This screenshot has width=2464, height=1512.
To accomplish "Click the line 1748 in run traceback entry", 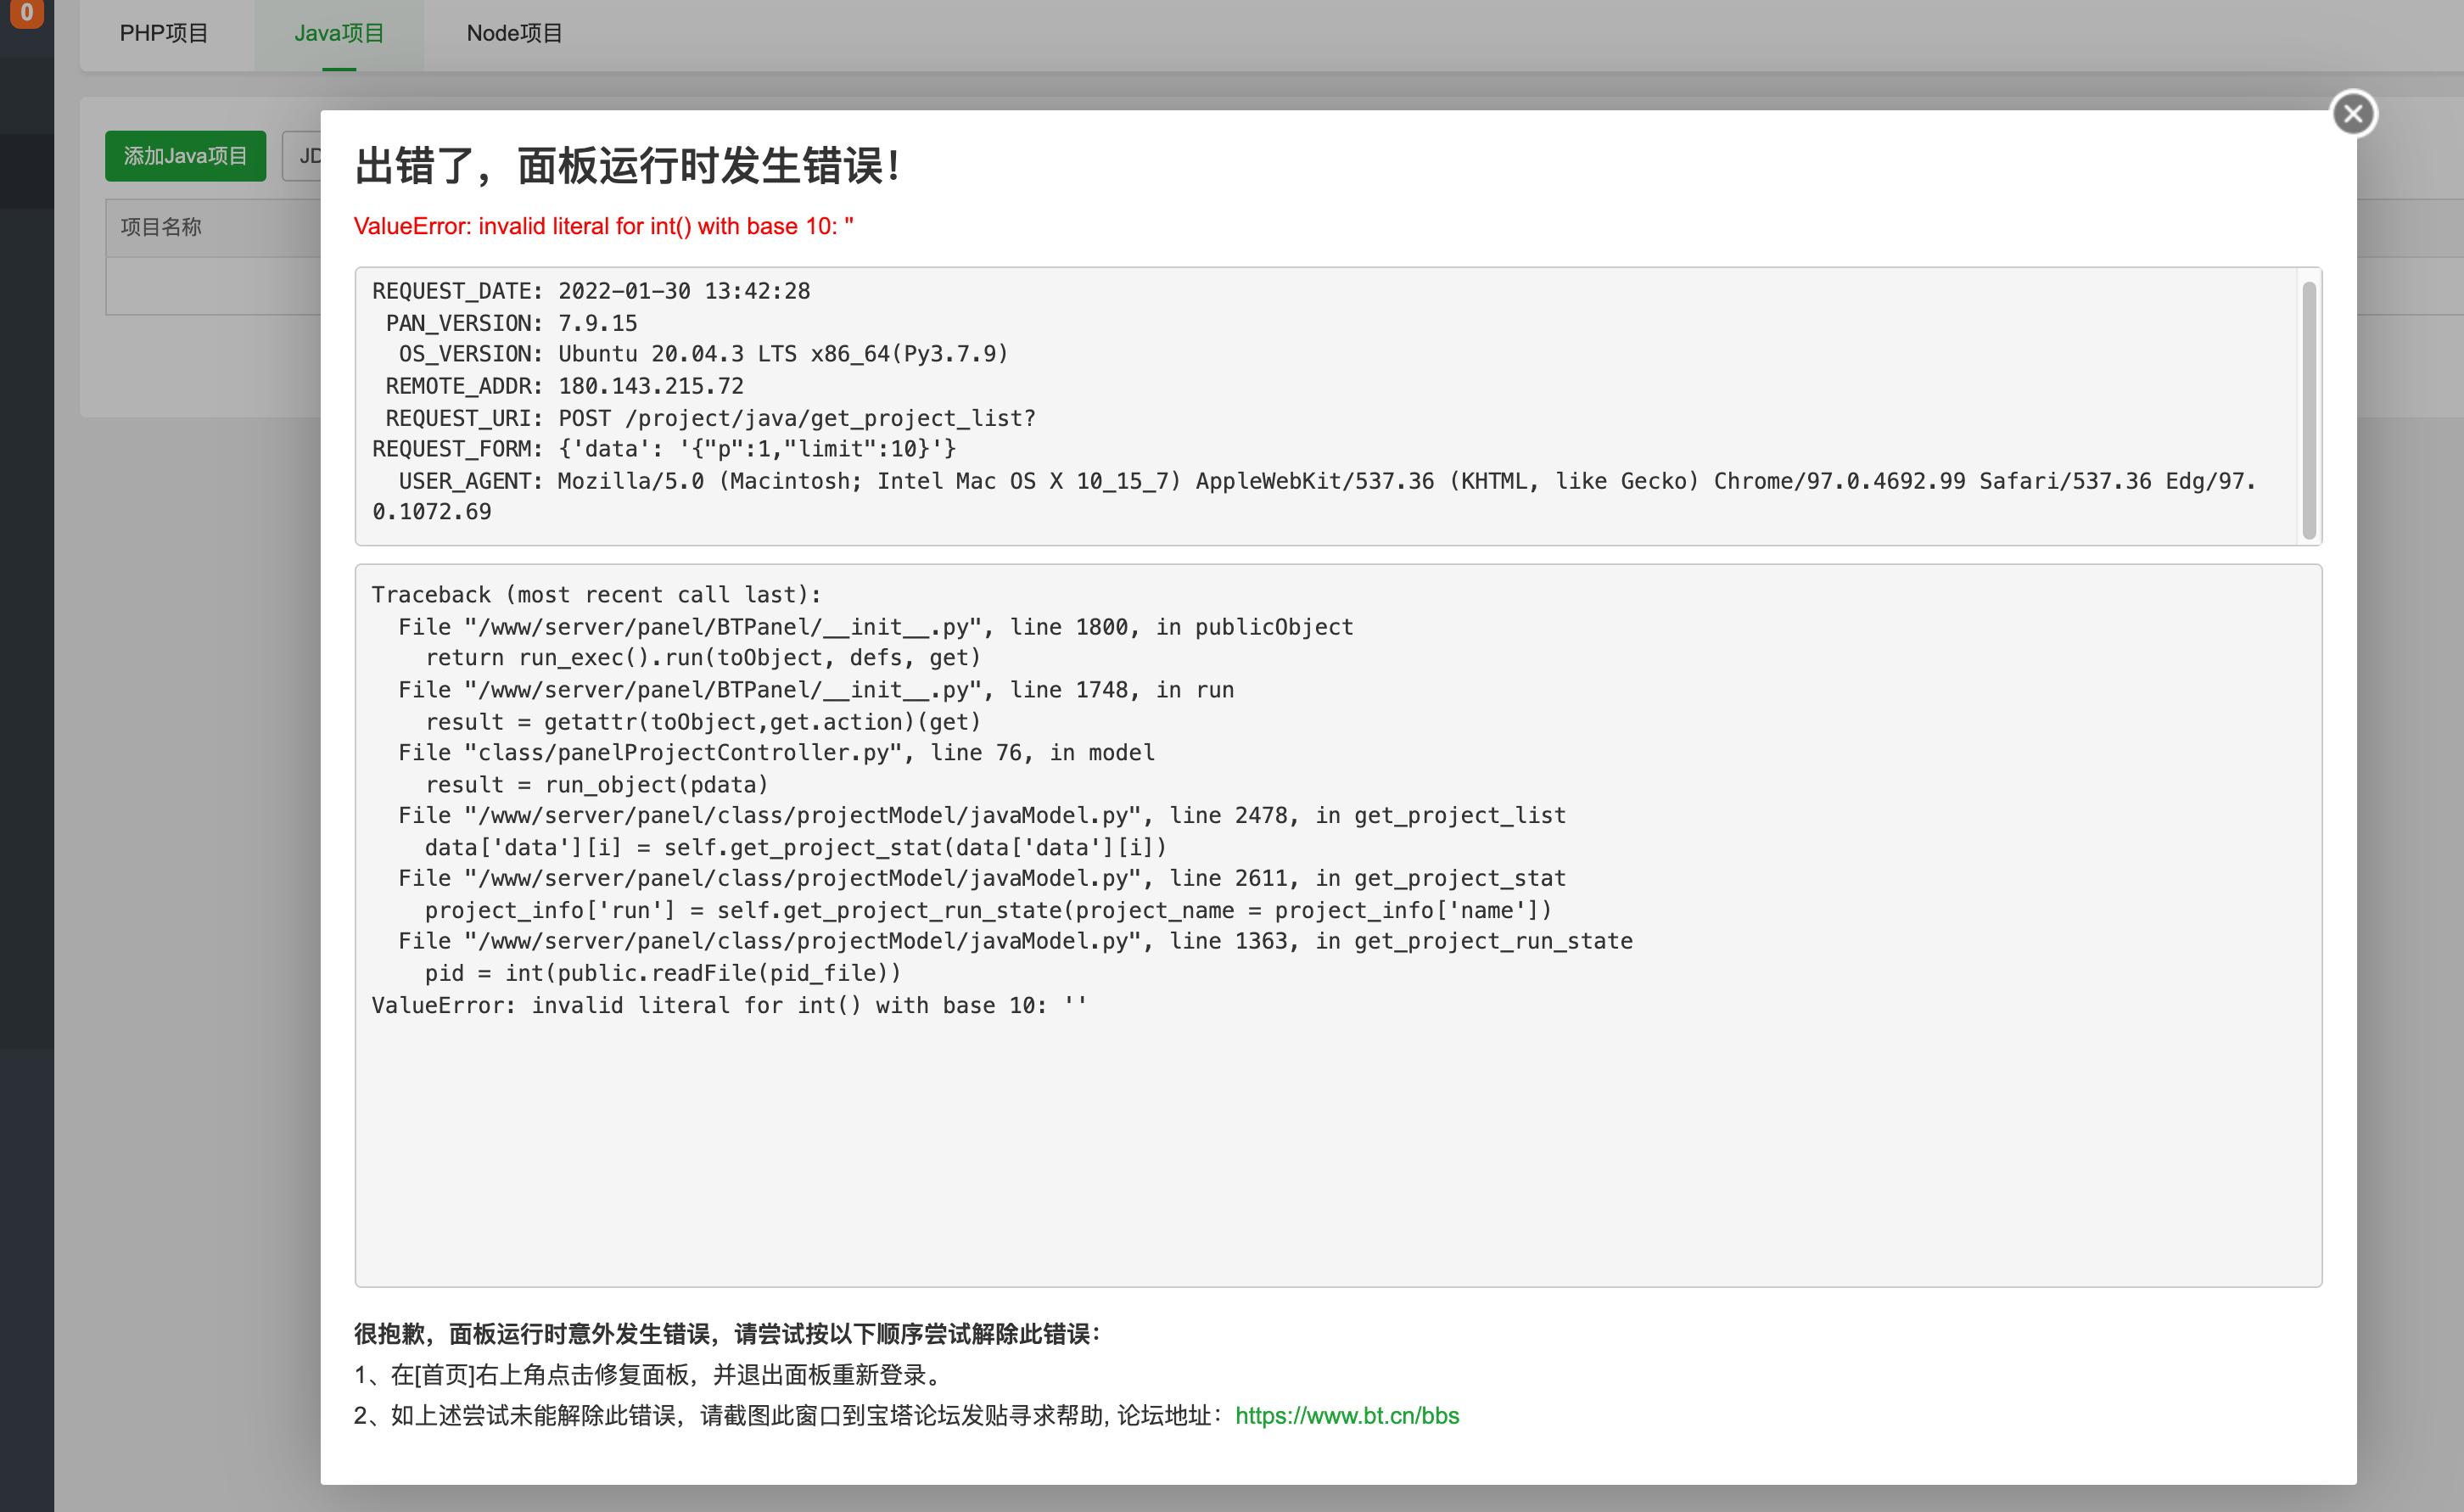I will pos(816,690).
